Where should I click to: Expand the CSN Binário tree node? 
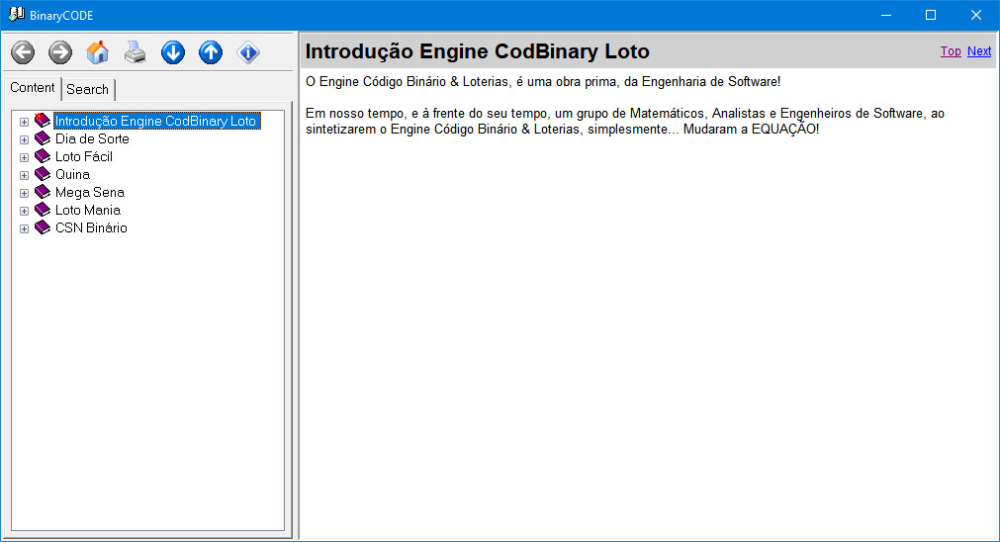pos(24,228)
